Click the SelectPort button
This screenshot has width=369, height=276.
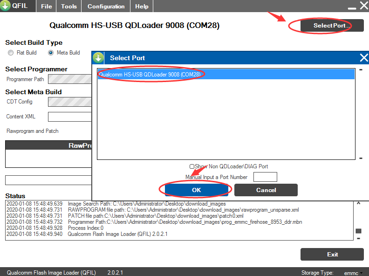pyautogui.click(x=332, y=26)
